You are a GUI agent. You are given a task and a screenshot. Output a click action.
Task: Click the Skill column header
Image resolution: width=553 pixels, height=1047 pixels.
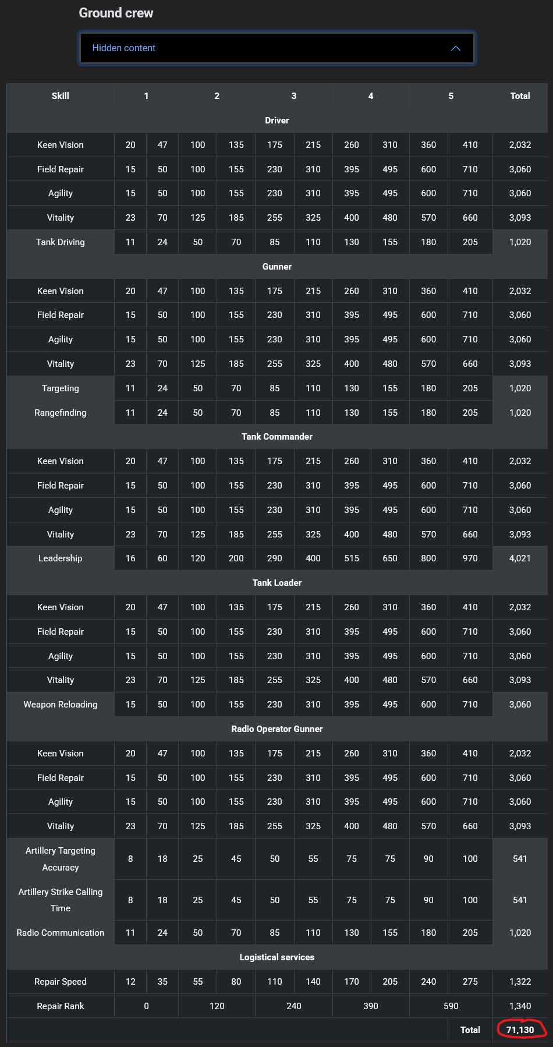[61, 96]
